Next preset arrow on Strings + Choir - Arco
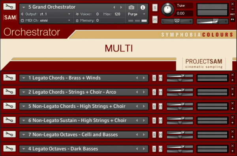Image resolution: width=237 pixels, height=156 pixels. [144, 92]
